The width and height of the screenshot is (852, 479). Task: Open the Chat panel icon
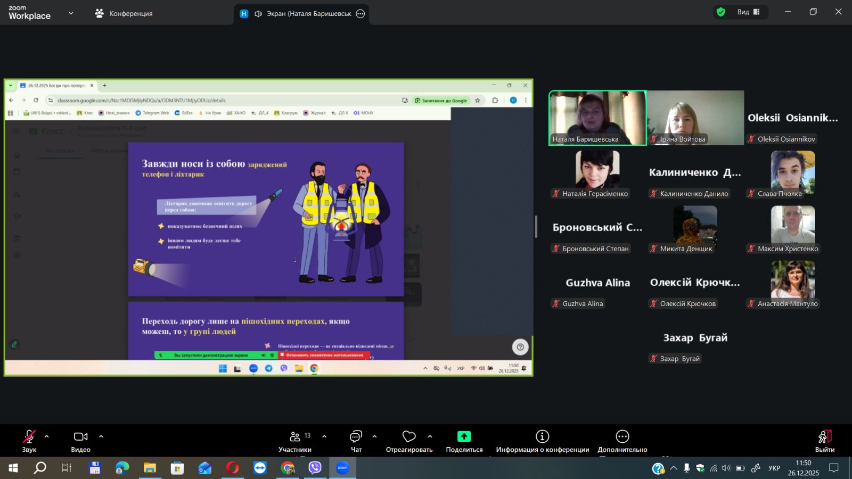356,437
